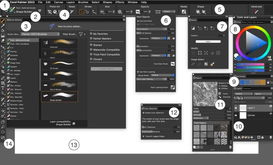Check the Painter Masters filter checkbox
Image resolution: width=273 pixels, height=165 pixels.
(x=91, y=38)
